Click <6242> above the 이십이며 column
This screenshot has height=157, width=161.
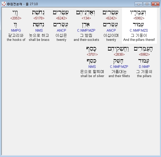point(111,18)
